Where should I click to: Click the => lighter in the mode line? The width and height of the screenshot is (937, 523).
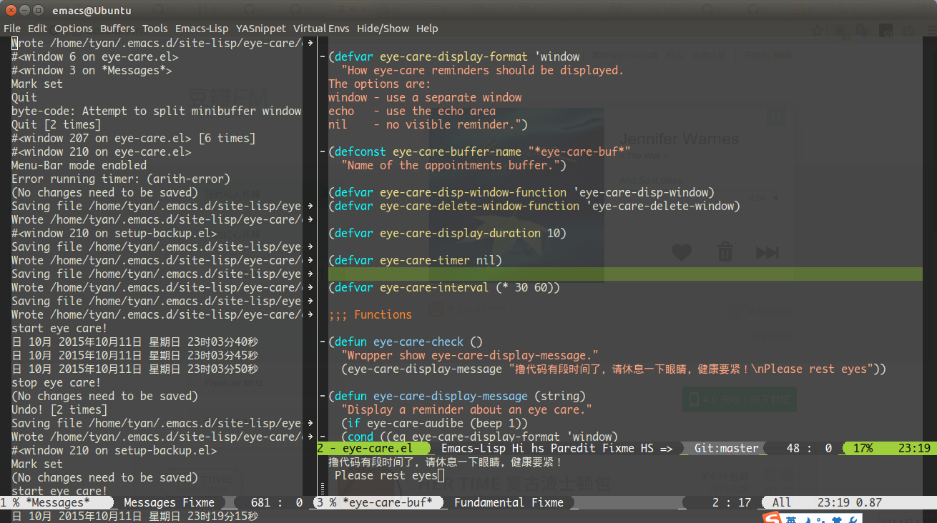pyautogui.click(x=667, y=448)
